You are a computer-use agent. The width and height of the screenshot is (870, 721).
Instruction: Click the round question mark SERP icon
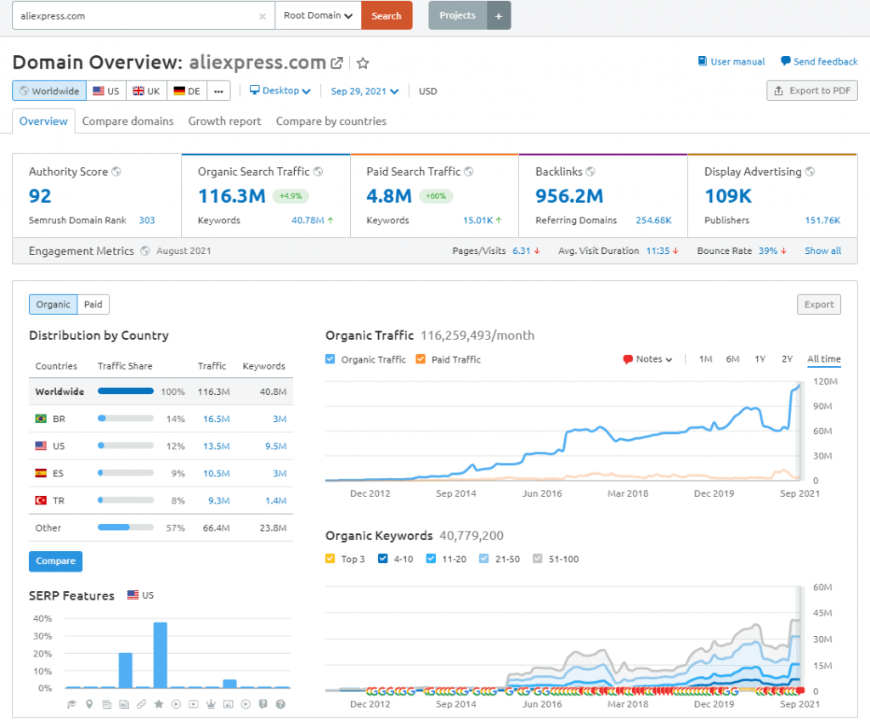click(280, 704)
